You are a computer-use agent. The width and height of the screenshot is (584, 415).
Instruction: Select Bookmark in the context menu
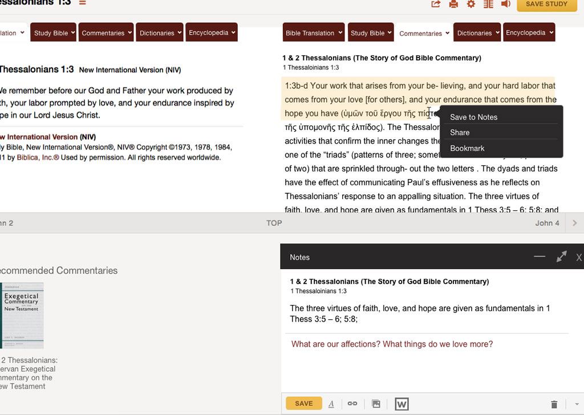click(467, 148)
